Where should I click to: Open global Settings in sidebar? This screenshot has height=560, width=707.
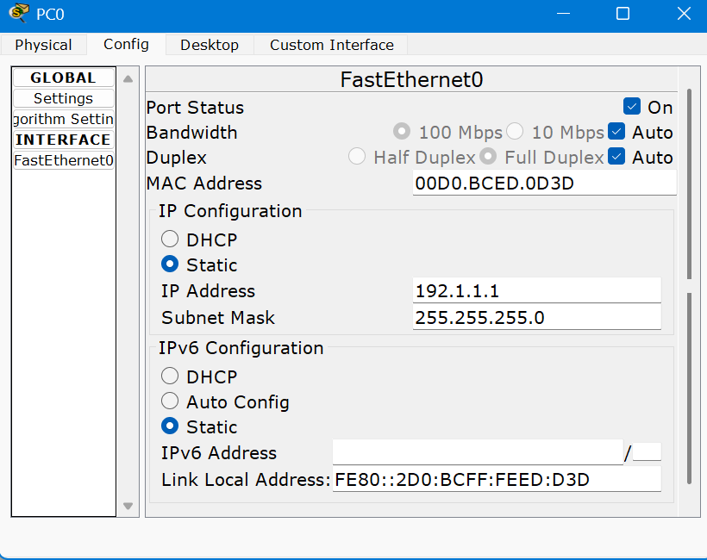(63, 98)
